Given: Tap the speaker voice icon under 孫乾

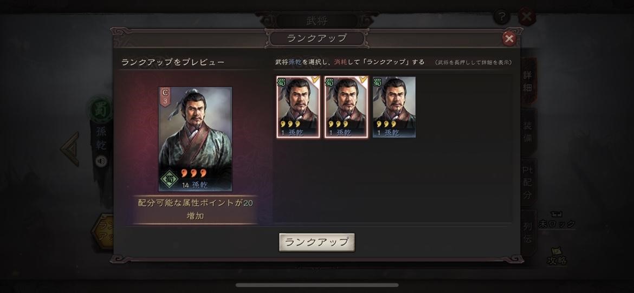Looking at the screenshot, I should 101,161.
